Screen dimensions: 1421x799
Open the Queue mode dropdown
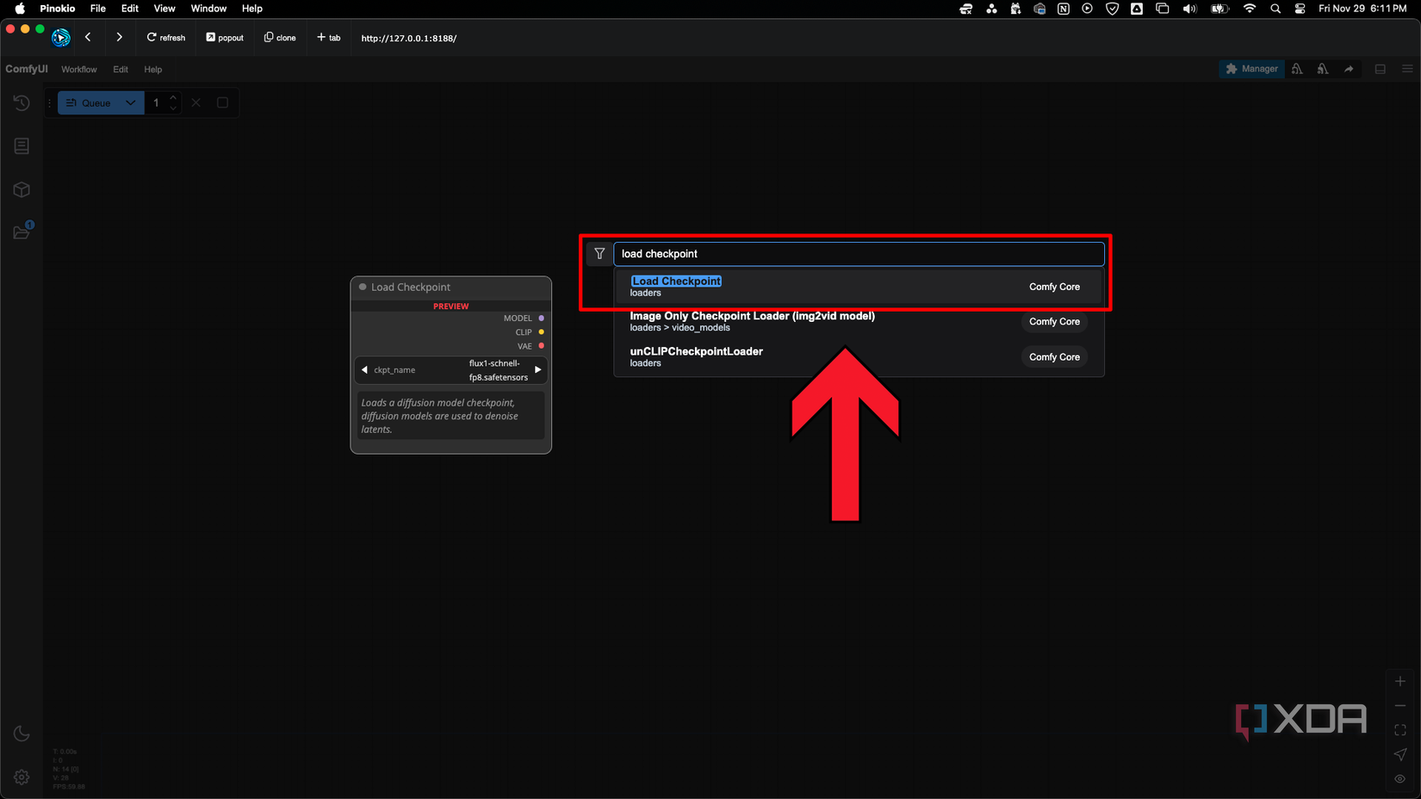pos(130,102)
